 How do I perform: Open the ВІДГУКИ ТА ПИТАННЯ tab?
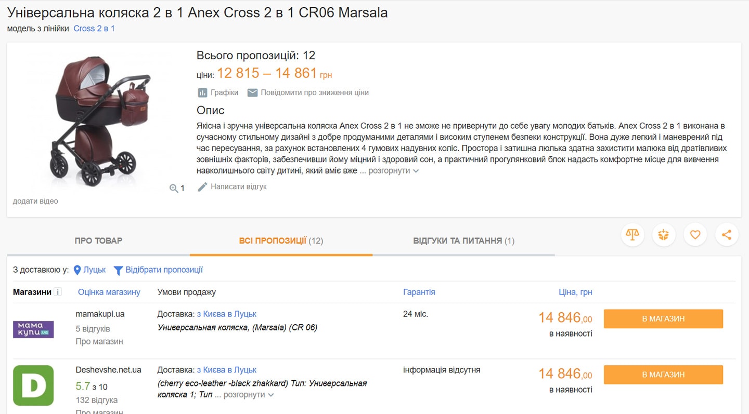[x=463, y=241]
